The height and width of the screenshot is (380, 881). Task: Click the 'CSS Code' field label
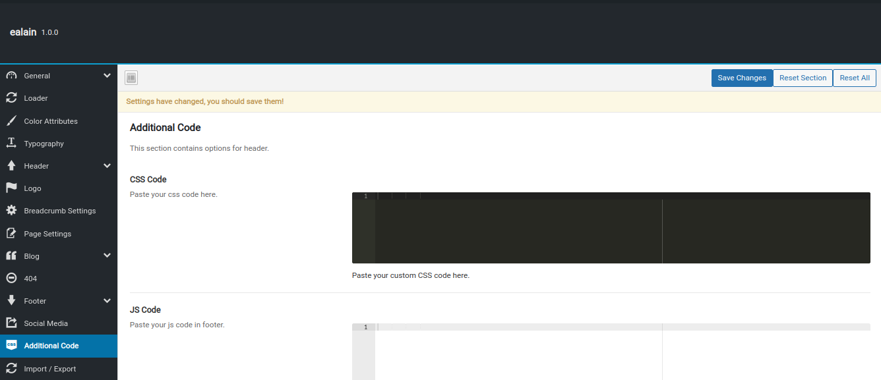(x=148, y=179)
